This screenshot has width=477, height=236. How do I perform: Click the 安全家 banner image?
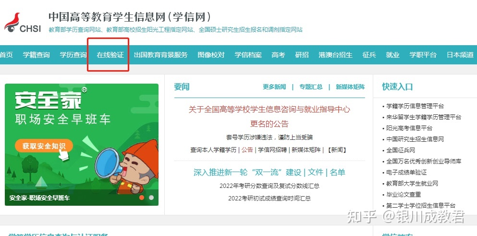(82, 145)
